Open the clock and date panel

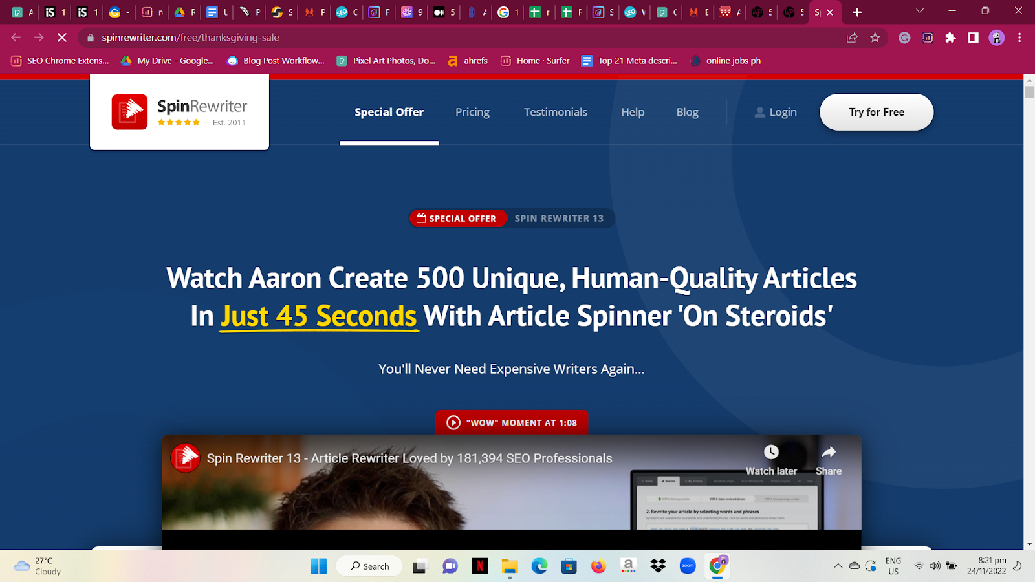pyautogui.click(x=986, y=566)
